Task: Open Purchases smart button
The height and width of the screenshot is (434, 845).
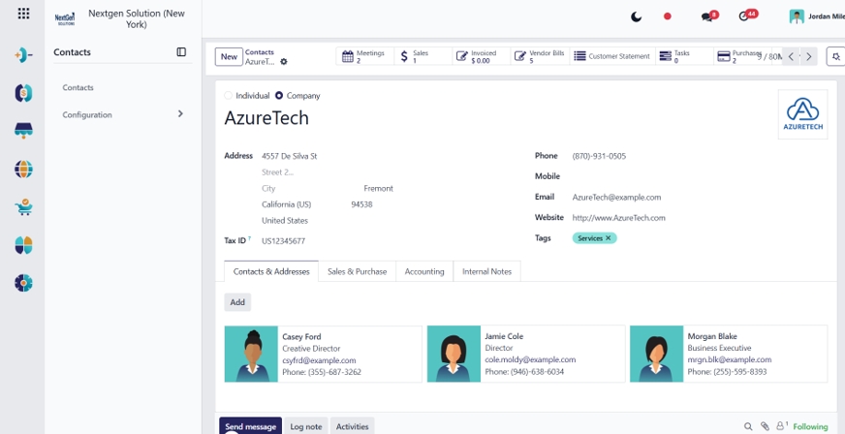Action: click(742, 56)
